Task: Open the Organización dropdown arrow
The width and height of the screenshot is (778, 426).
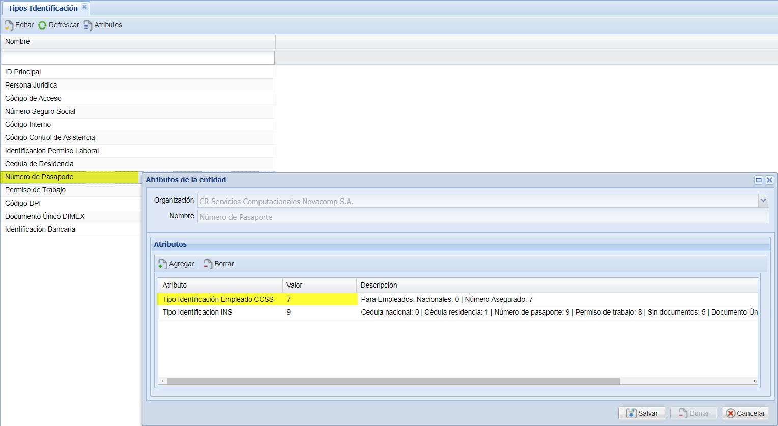Action: 763,201
